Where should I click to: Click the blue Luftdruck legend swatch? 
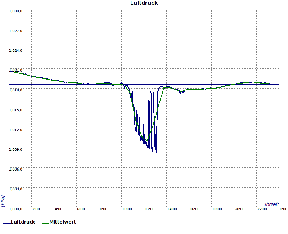[x=7, y=223]
